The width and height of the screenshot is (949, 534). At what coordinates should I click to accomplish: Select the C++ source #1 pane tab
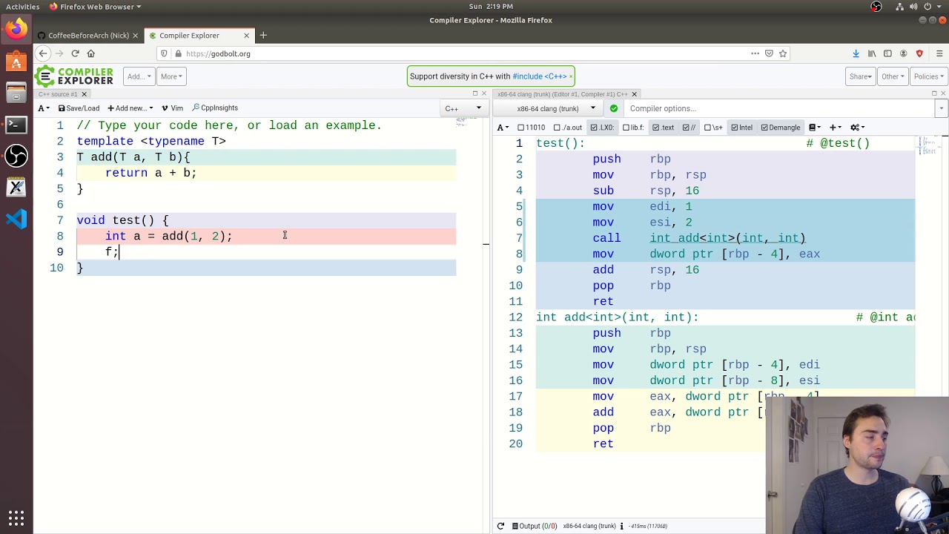click(59, 94)
